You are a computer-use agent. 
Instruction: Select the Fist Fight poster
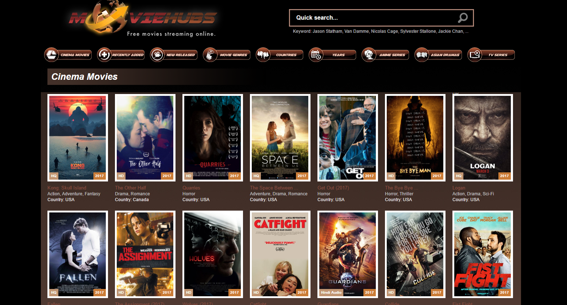coord(483,254)
